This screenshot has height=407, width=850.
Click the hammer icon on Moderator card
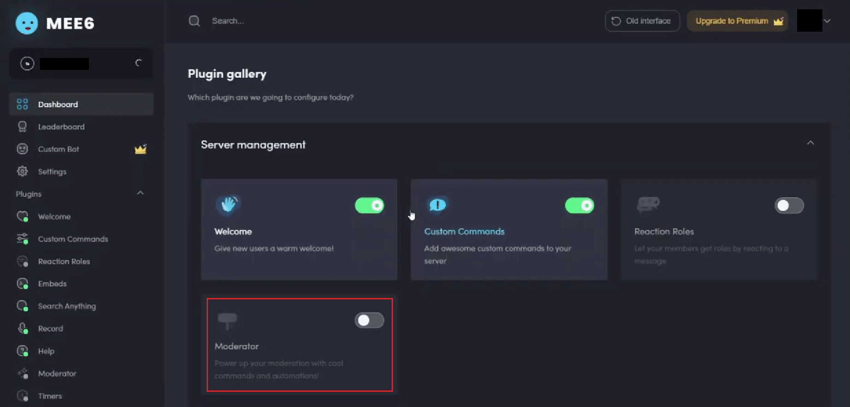pyautogui.click(x=227, y=321)
